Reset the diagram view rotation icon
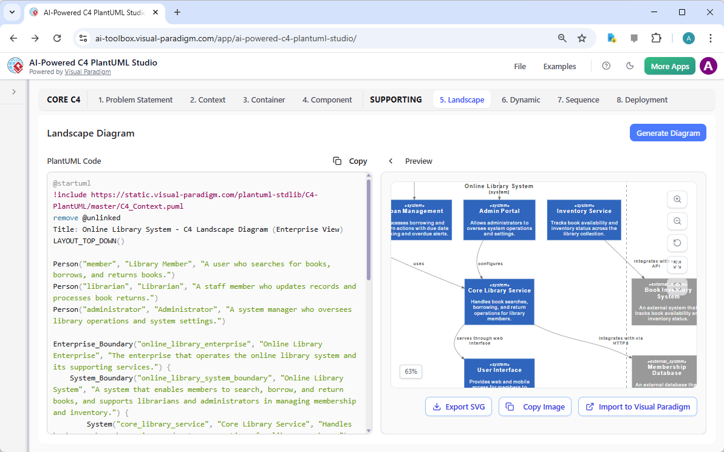The height and width of the screenshot is (452, 724). tap(677, 243)
